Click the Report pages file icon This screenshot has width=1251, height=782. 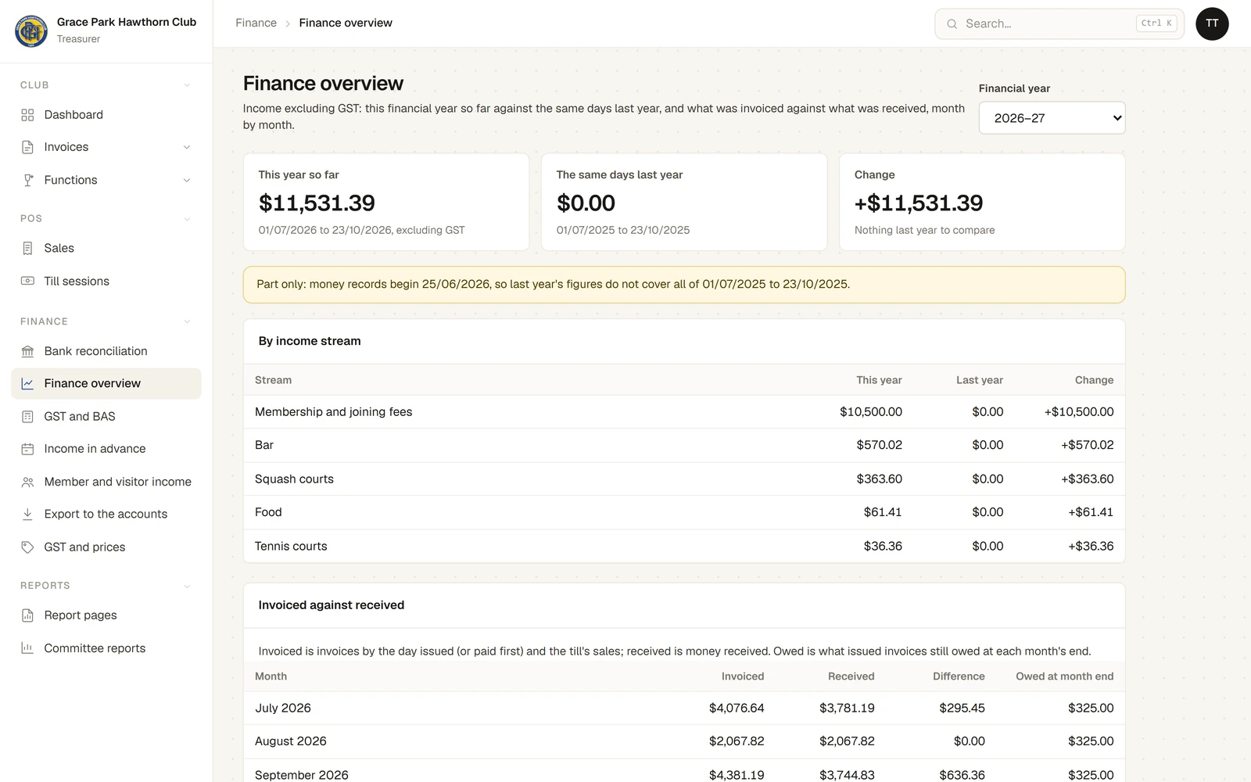pos(27,615)
